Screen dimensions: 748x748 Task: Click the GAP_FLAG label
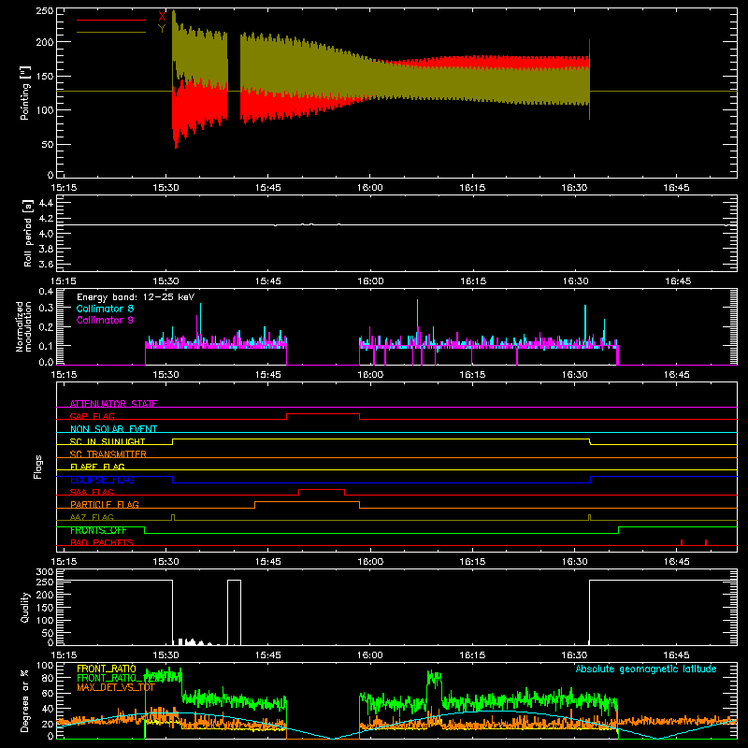click(92, 416)
